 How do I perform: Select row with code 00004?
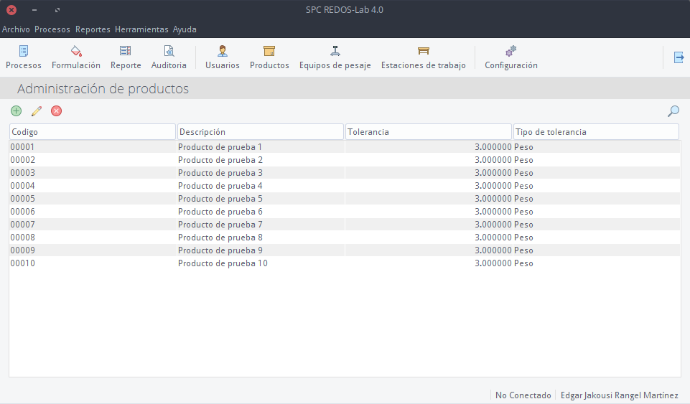click(x=345, y=186)
